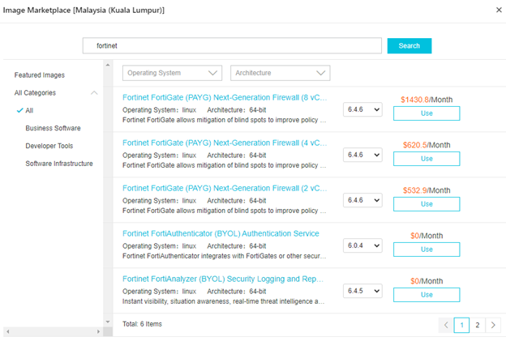
Task: Click the previous page arrow
Action: [x=445, y=325]
